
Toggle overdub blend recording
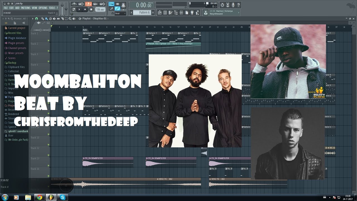coord(95,4)
